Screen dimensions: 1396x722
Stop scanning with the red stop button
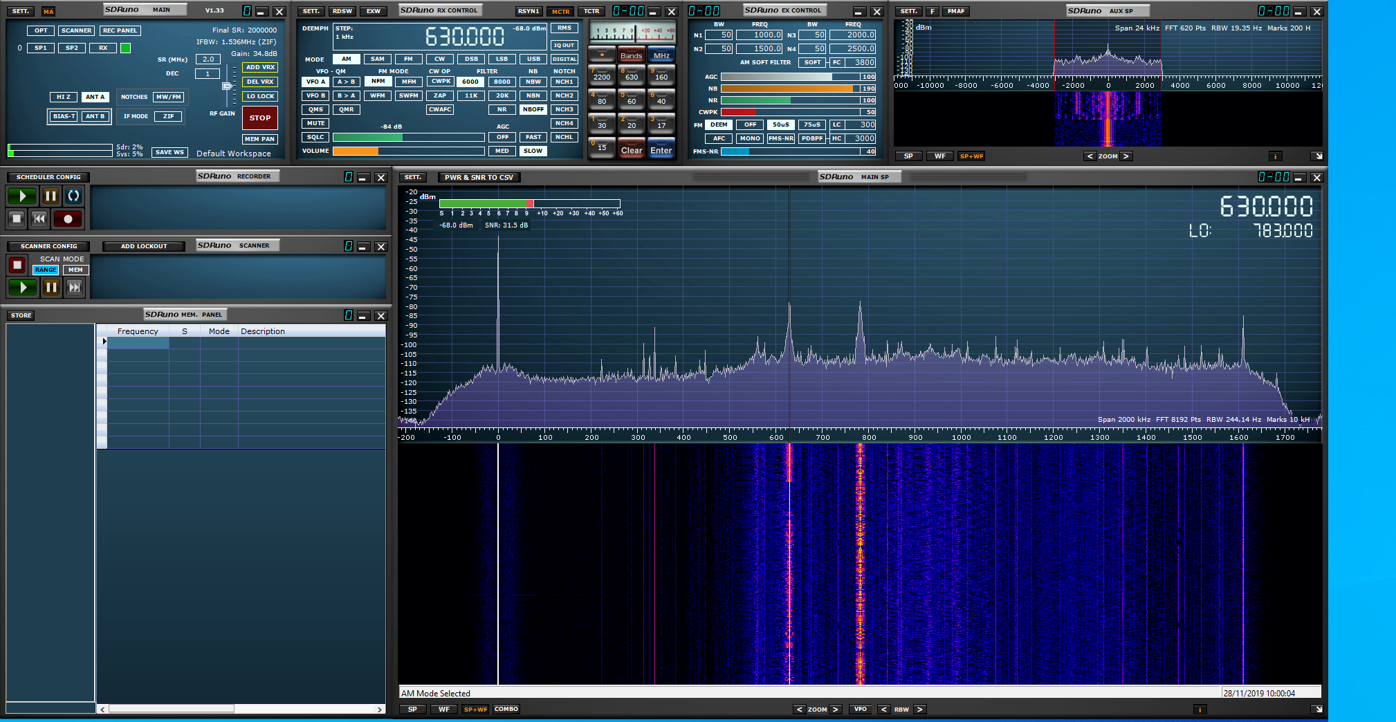[17, 265]
